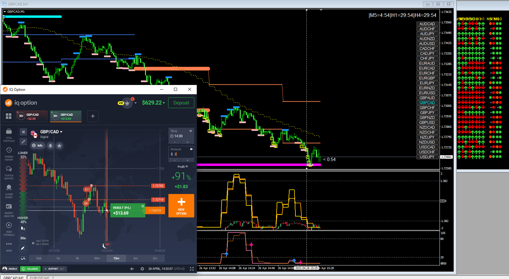
Task: Expand the VIP profile dropdown arrow
Action: click(x=135, y=103)
